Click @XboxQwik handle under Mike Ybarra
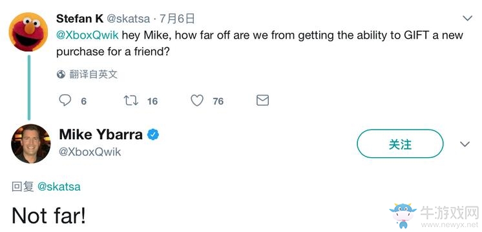The width and height of the screenshot is (482, 232). click(90, 152)
